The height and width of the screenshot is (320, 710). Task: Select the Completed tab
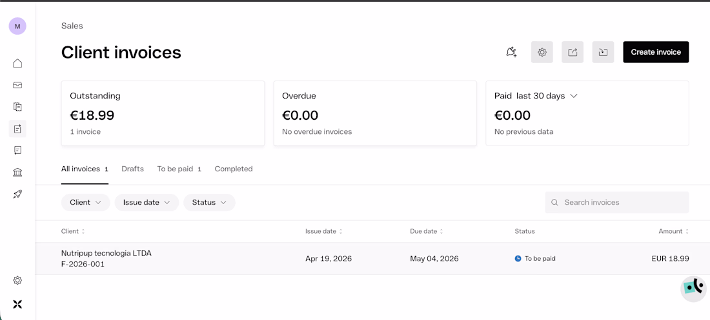pyautogui.click(x=234, y=169)
